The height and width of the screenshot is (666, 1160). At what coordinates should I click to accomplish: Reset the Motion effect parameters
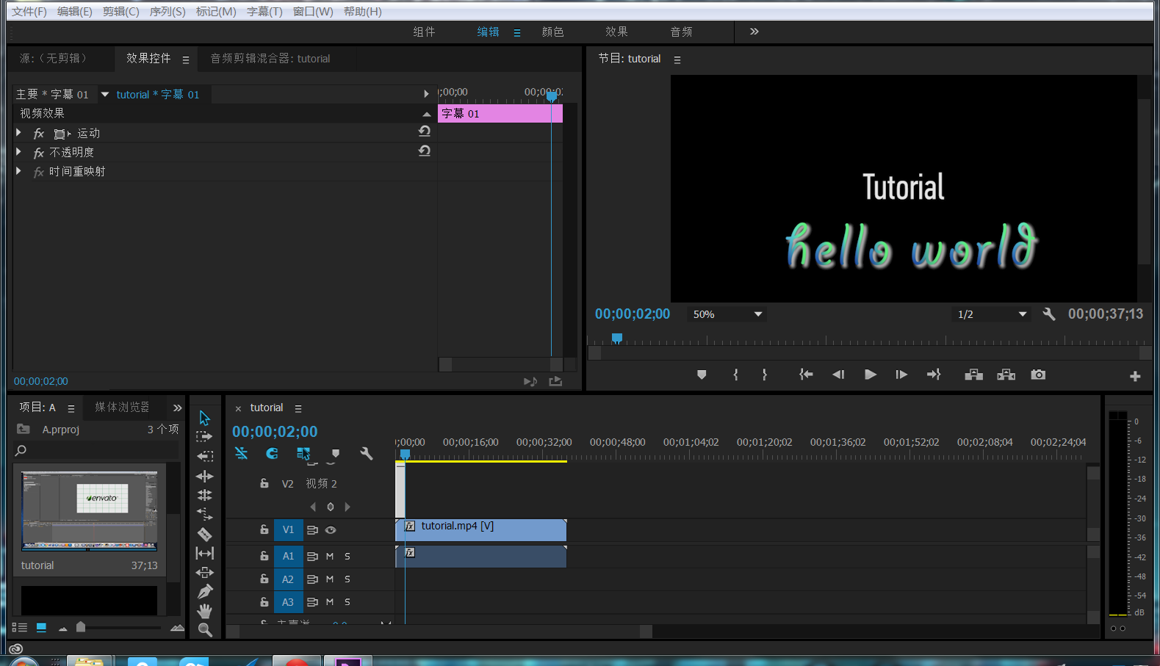tap(425, 131)
